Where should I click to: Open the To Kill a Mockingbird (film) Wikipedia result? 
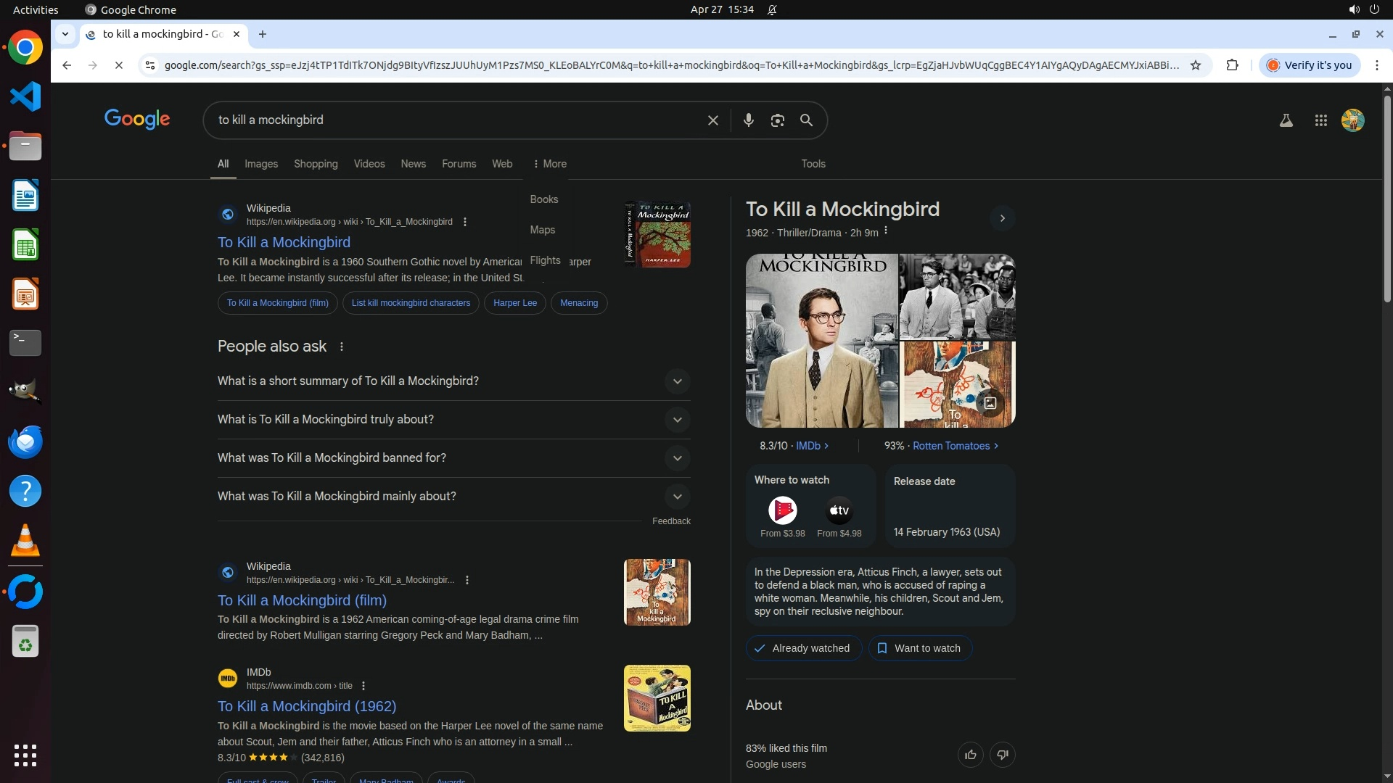(x=302, y=600)
